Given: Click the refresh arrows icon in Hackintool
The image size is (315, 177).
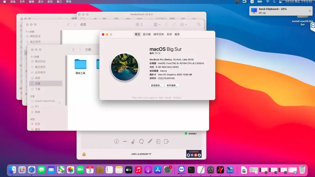Looking at the screenshot, I should [x=142, y=141].
